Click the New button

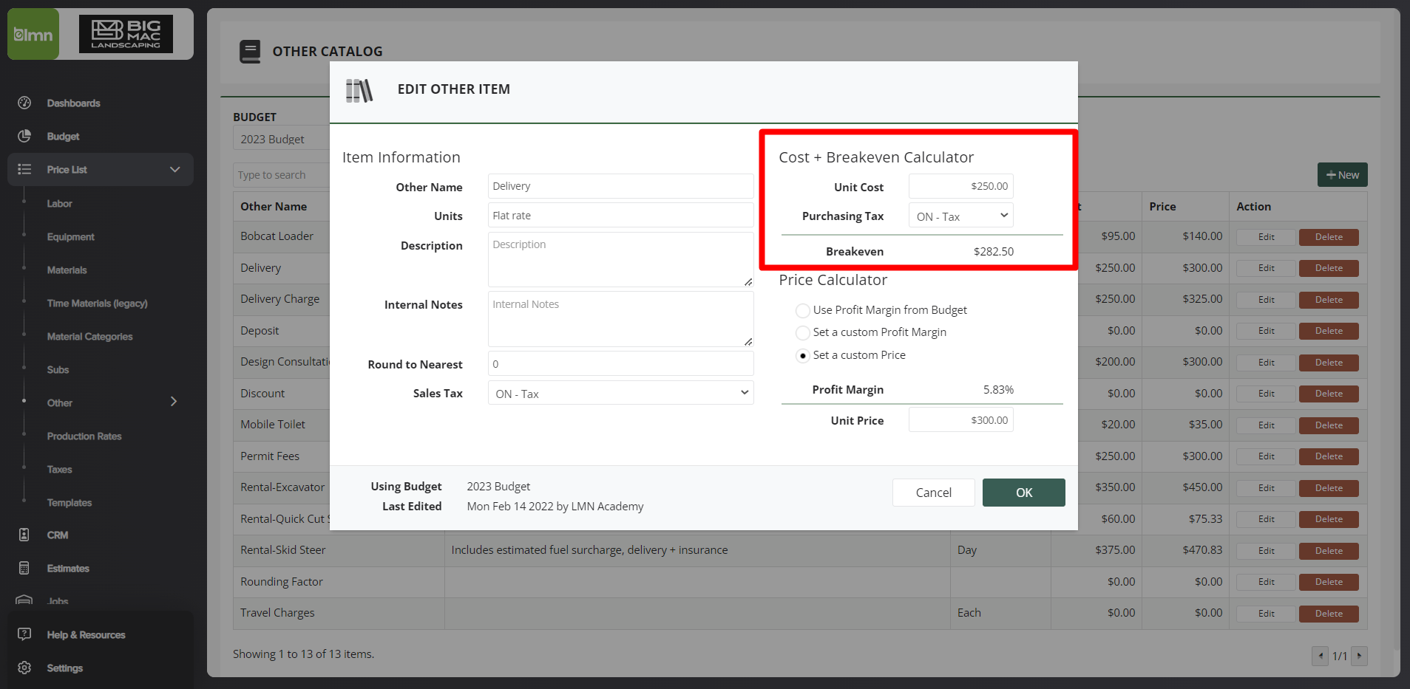tap(1343, 175)
